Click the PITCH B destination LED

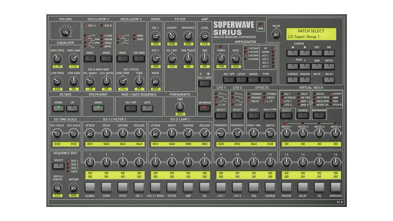click(x=330, y=105)
